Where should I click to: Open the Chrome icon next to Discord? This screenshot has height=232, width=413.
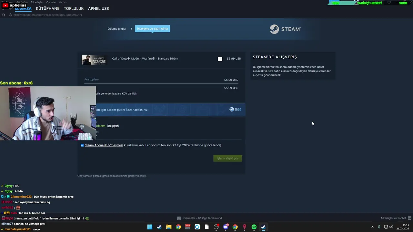click(x=235, y=227)
